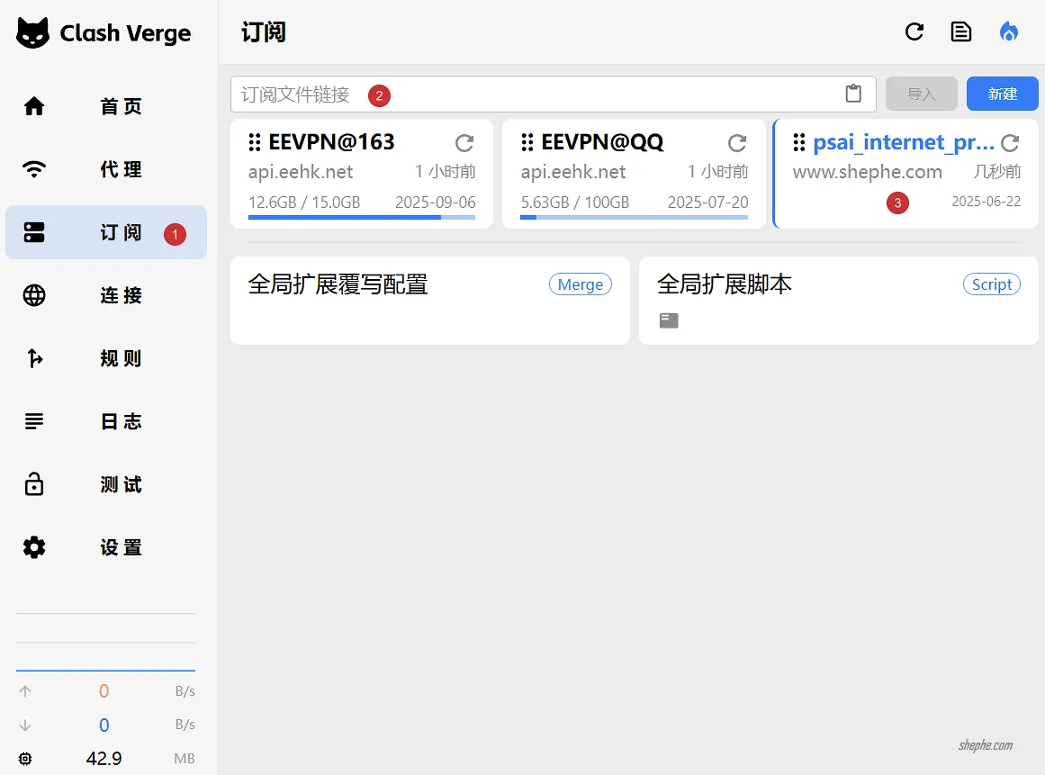Click the blue flame icon in header
This screenshot has width=1045, height=775.
point(1009,32)
